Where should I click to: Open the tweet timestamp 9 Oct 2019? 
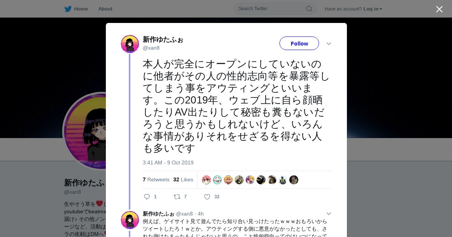(x=168, y=163)
